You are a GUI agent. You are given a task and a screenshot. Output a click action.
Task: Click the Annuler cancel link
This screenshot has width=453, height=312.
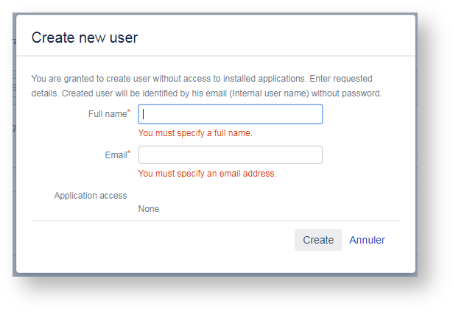pyautogui.click(x=367, y=240)
